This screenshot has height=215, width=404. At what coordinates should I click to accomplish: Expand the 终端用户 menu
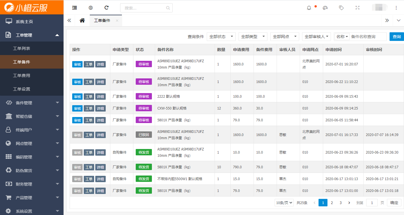(32, 130)
